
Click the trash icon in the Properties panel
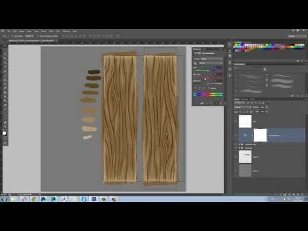point(221,103)
